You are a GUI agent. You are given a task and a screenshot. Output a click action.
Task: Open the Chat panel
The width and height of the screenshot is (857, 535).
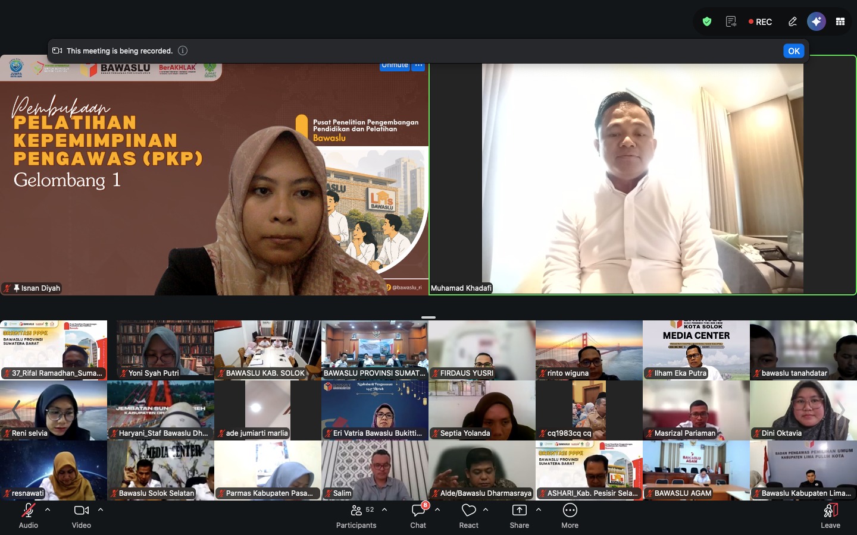click(x=418, y=515)
